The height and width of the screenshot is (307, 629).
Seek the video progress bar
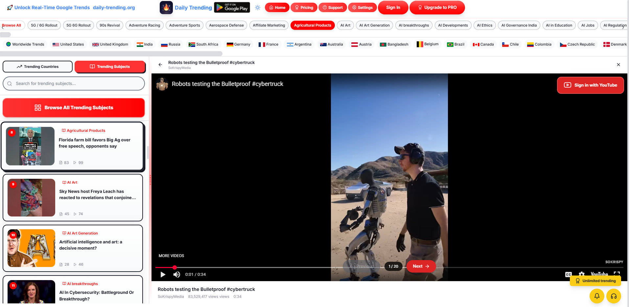pos(389,267)
